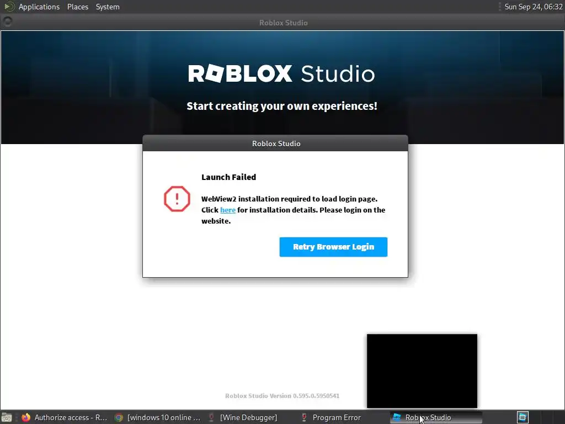
Task: Switch to the Chrome windows 10 online window
Action: pos(157,417)
